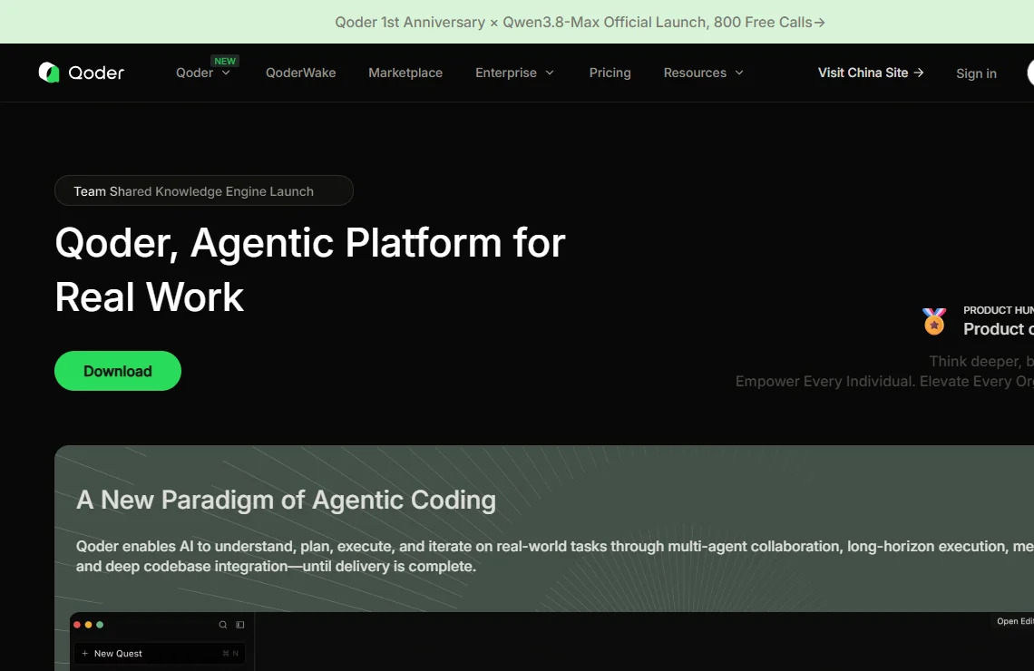Toggle the sidebar panel icon in preview
Image resolution: width=1034 pixels, height=671 pixels.
pos(240,625)
